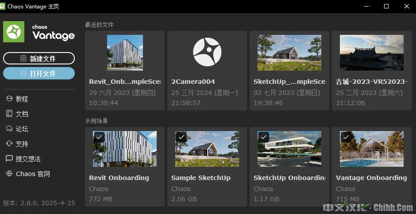416x214 pixels.
Task: Toggle the checkbox on SketchUp Onboarding scene
Action: pyautogui.click(x=263, y=137)
